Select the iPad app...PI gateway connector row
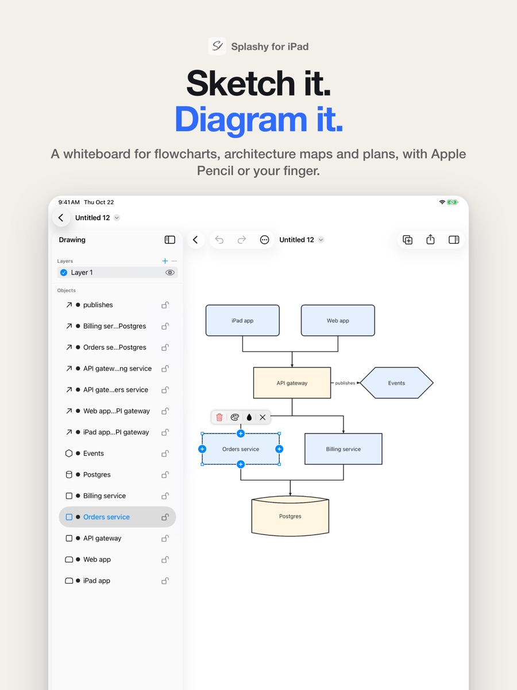The image size is (517, 690). [118, 432]
